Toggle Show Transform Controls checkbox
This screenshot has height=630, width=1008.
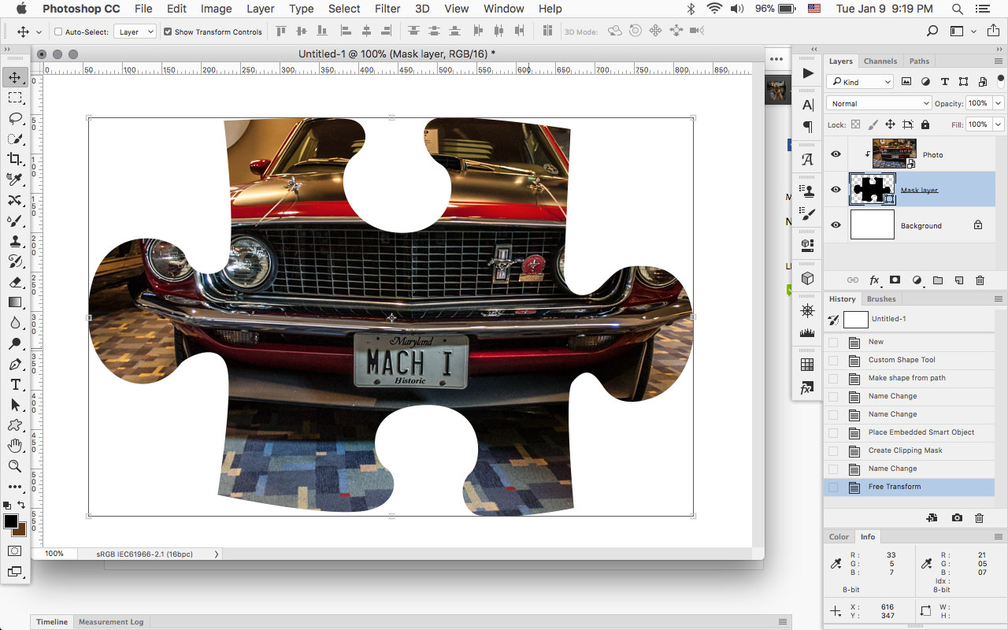pos(168,32)
